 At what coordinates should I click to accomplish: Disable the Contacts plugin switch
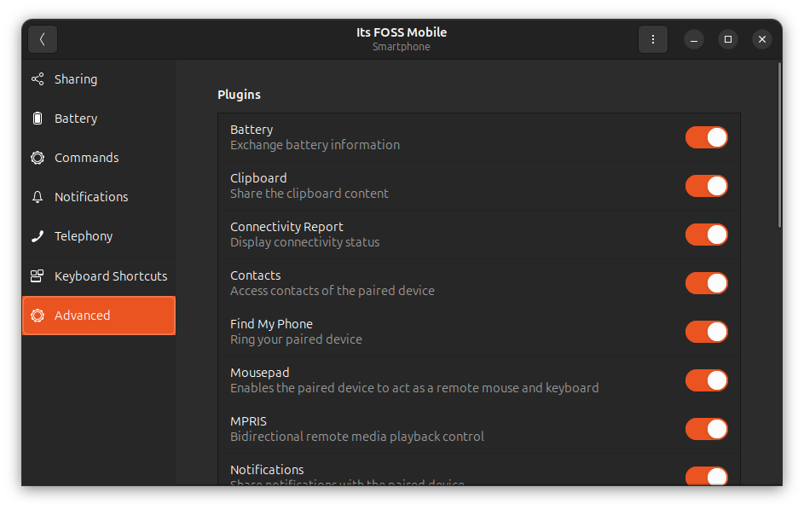pos(706,283)
